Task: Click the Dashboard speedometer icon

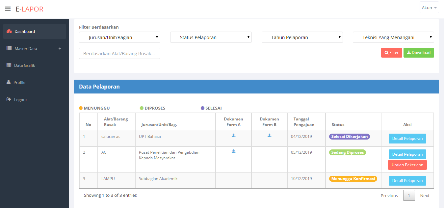Action: tap(9, 32)
